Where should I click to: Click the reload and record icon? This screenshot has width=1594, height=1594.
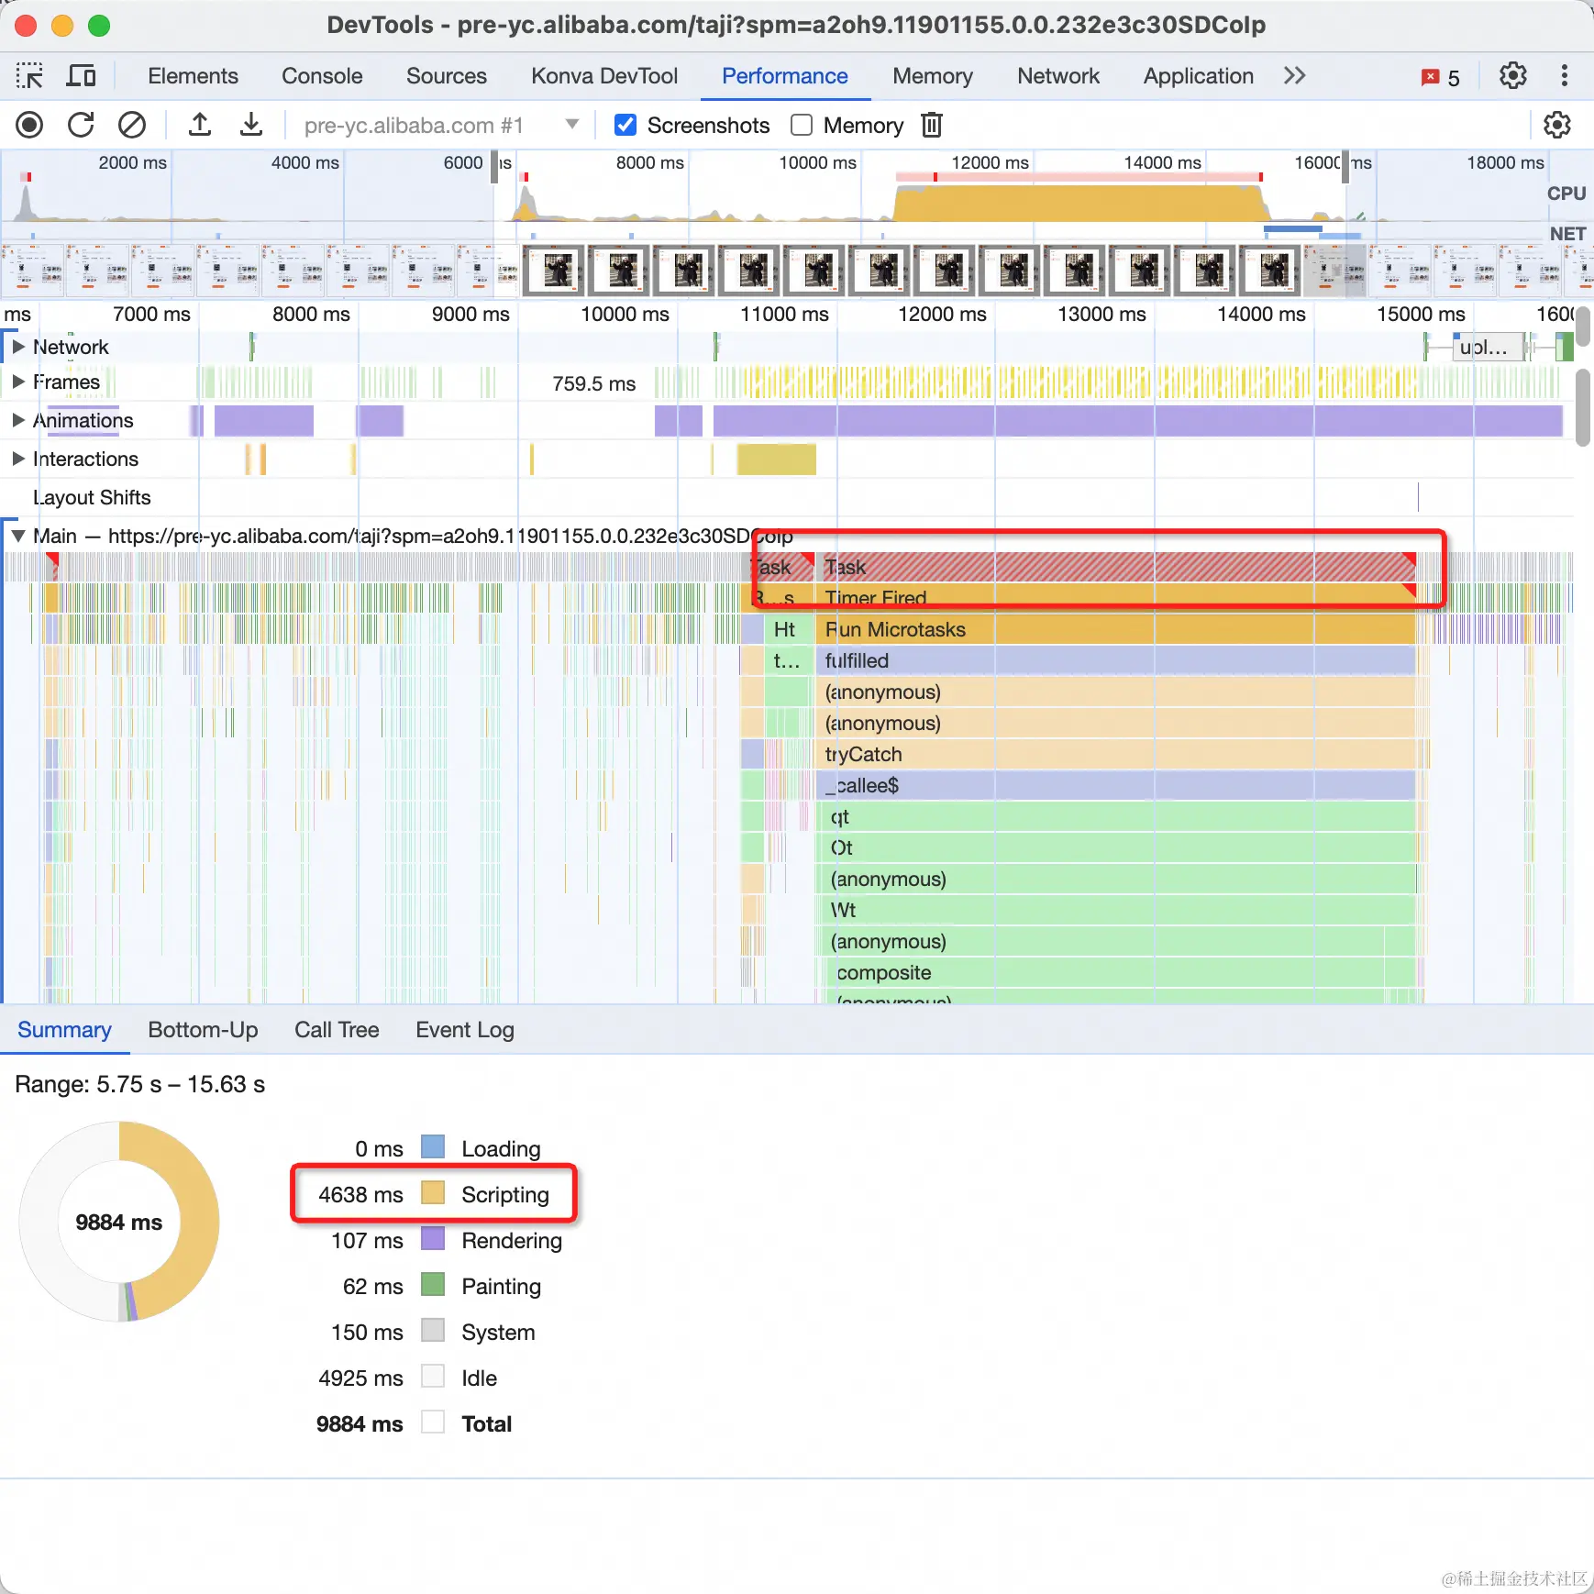(81, 125)
